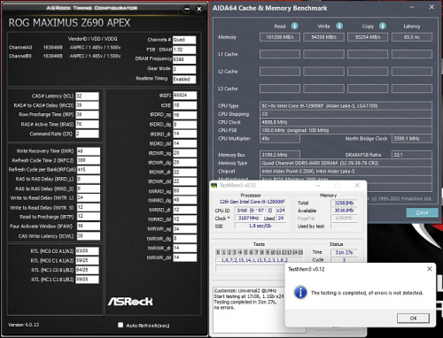Click the tWRWR_sg value field
Image resolution: width=443 pixels, height=338 pixels.
(185, 229)
